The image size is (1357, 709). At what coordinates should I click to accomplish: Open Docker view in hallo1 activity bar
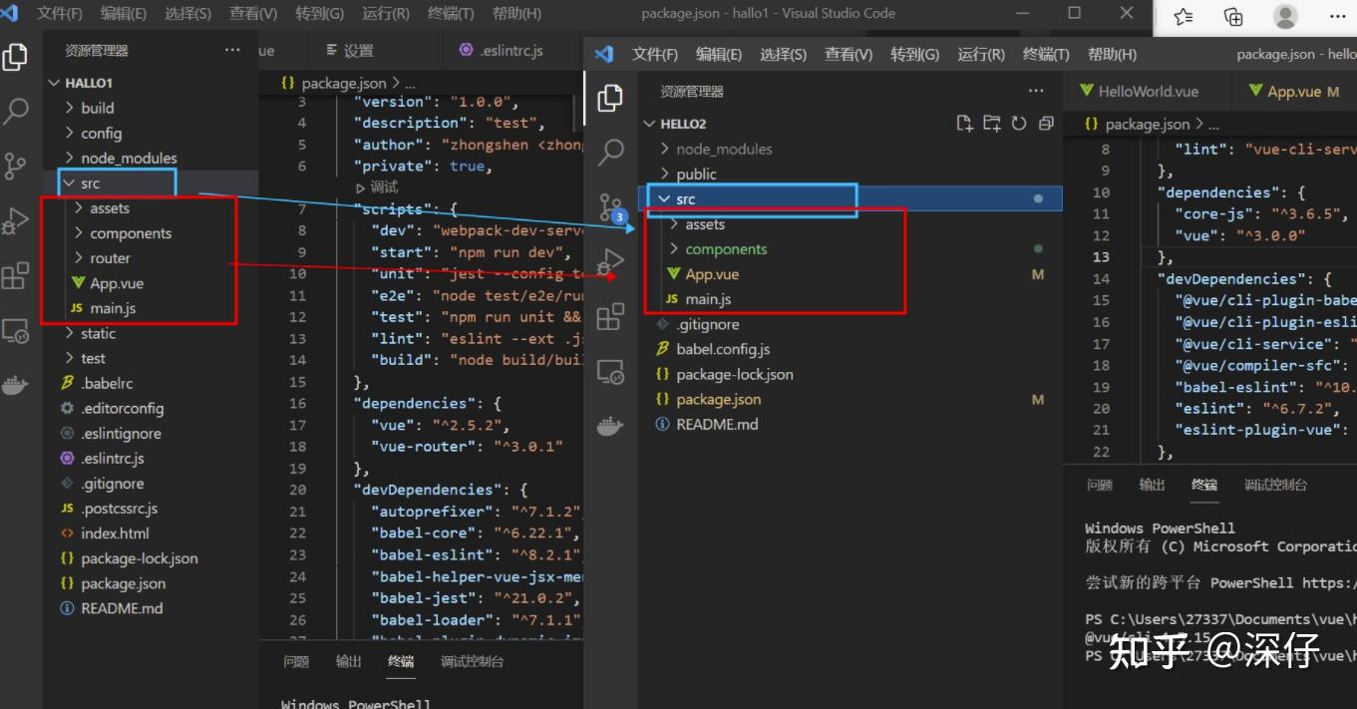click(15, 385)
